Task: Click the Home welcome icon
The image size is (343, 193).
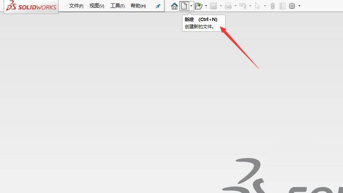Action: tap(174, 6)
